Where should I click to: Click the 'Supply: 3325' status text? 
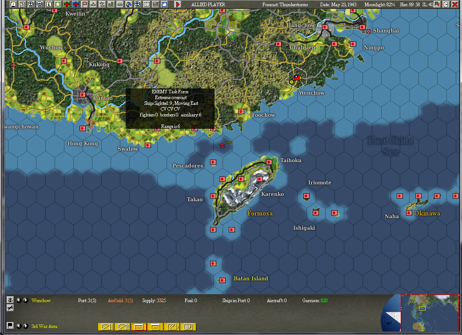pyautogui.click(x=154, y=300)
